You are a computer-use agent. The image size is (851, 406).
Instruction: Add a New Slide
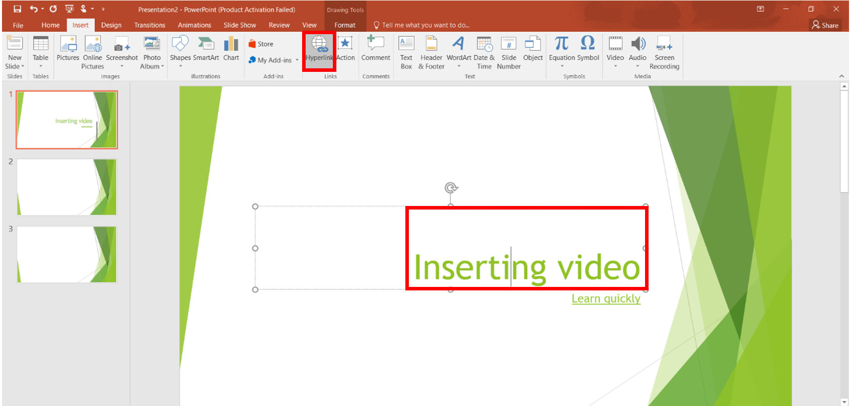point(15,52)
